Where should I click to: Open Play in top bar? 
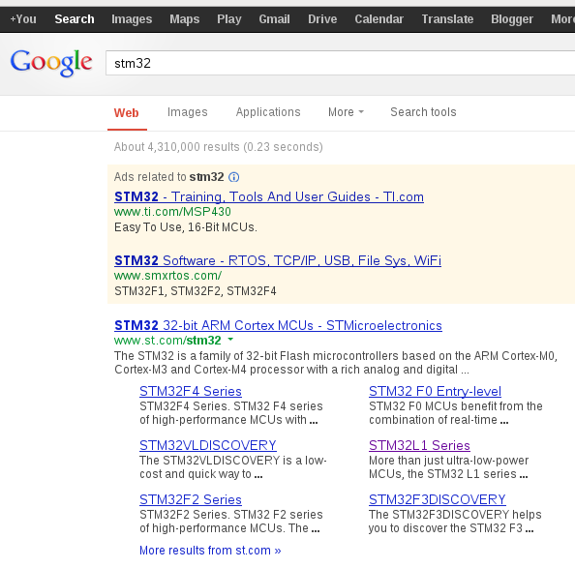tap(229, 19)
